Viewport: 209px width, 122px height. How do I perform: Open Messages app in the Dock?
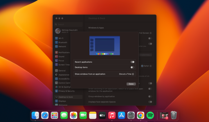click(x=64, y=115)
